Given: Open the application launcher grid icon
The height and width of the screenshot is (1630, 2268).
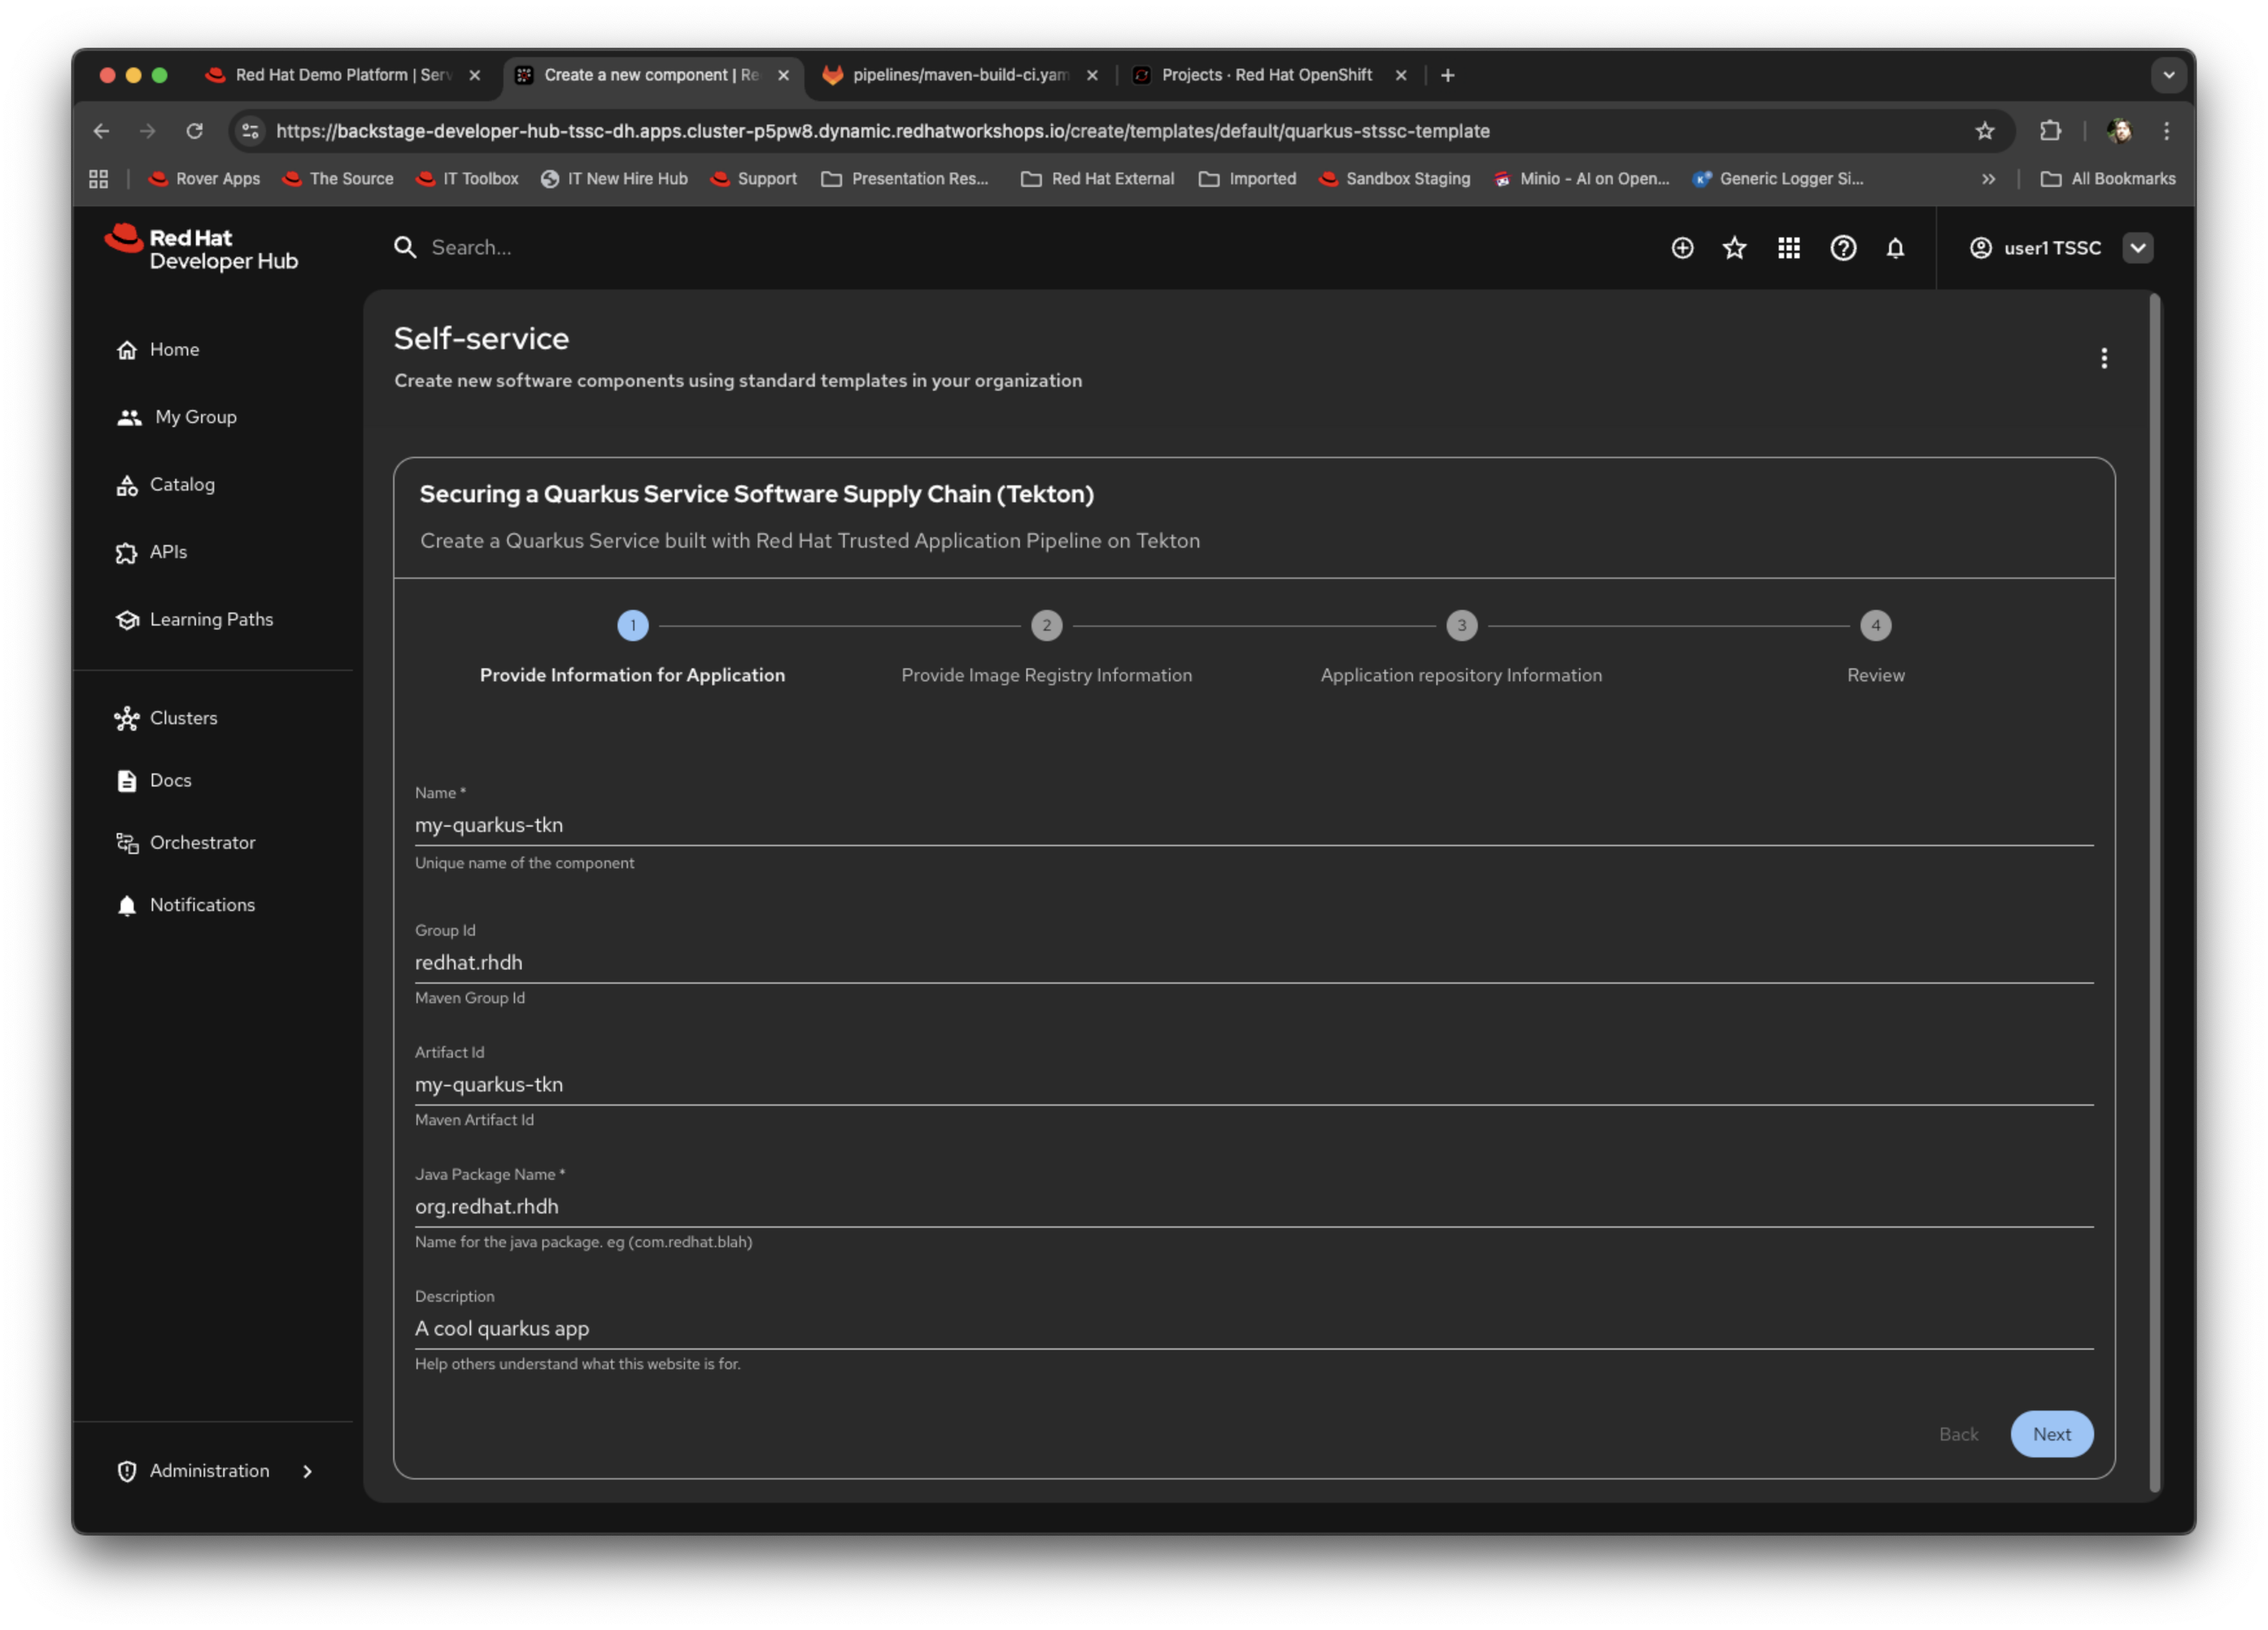Looking at the screenshot, I should 1788,248.
